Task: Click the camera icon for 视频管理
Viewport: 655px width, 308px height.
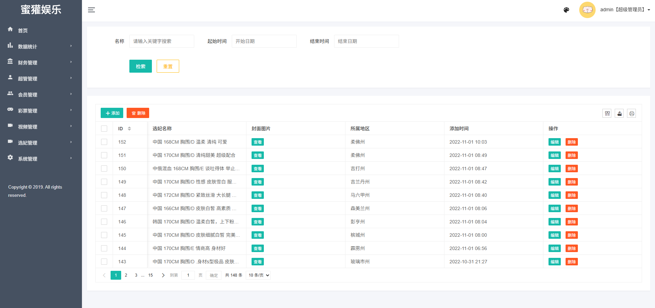Action: [10, 126]
